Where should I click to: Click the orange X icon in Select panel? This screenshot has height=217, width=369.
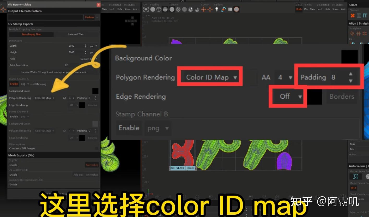pyautogui.click(x=353, y=15)
